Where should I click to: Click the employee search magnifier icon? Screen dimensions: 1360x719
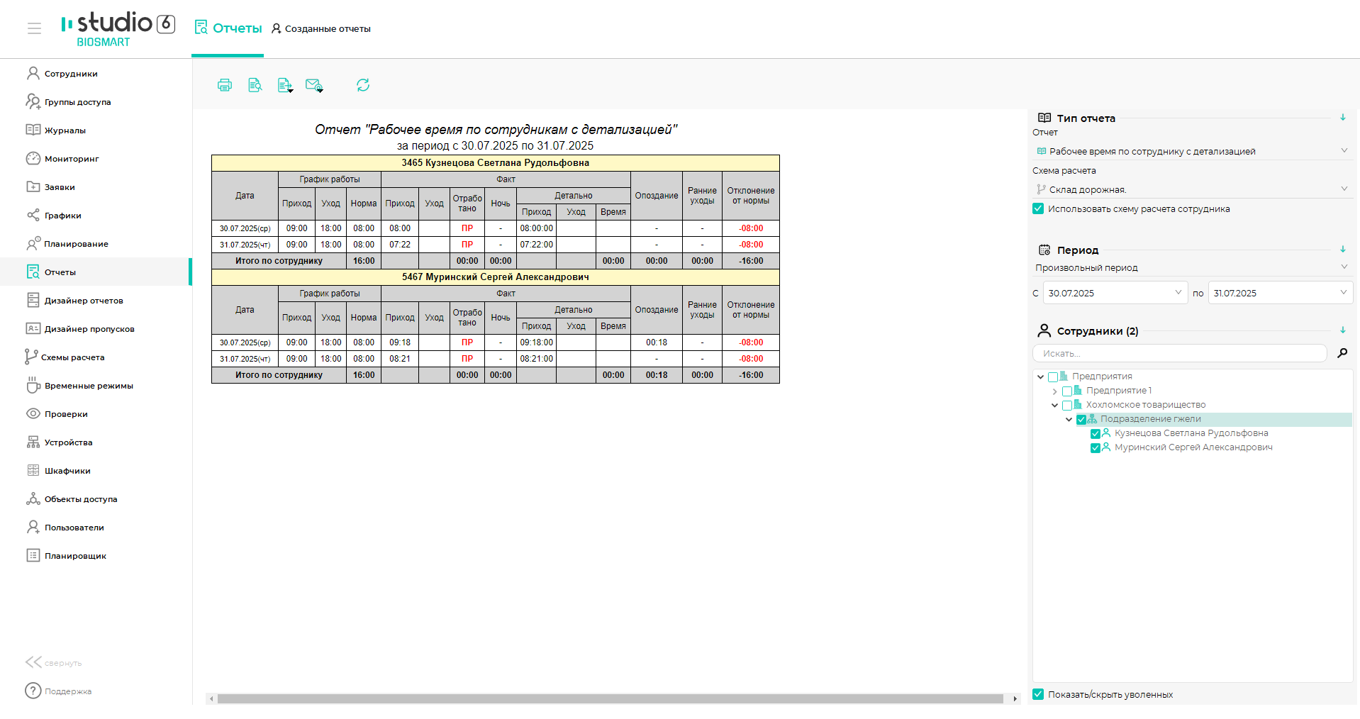click(1342, 353)
